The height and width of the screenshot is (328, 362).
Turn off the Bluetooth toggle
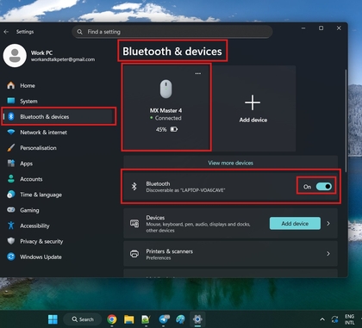click(324, 187)
